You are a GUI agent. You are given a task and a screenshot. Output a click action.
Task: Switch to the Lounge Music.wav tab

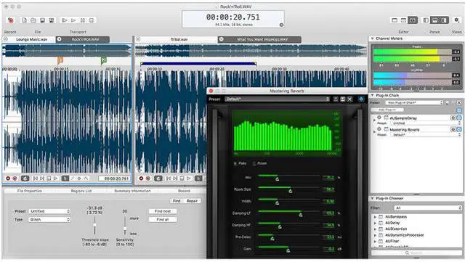pos(32,39)
